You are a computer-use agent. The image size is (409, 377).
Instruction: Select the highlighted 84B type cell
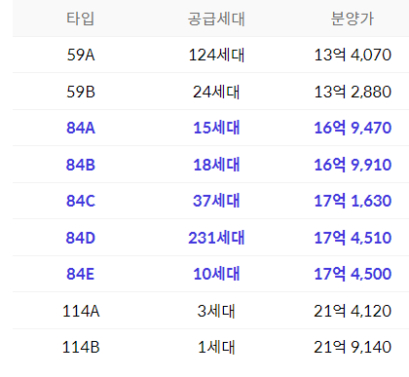point(81,165)
